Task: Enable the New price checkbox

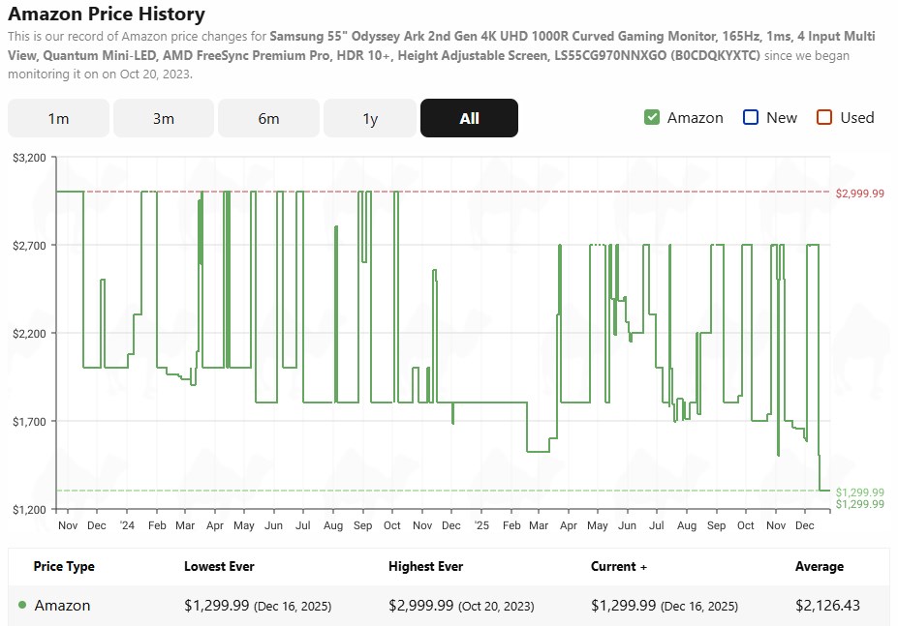Action: [751, 117]
